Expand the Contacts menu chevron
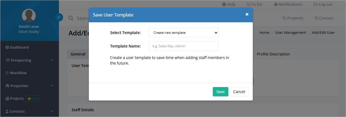Viewport: 346px width, 117px height. click(x=52, y=111)
